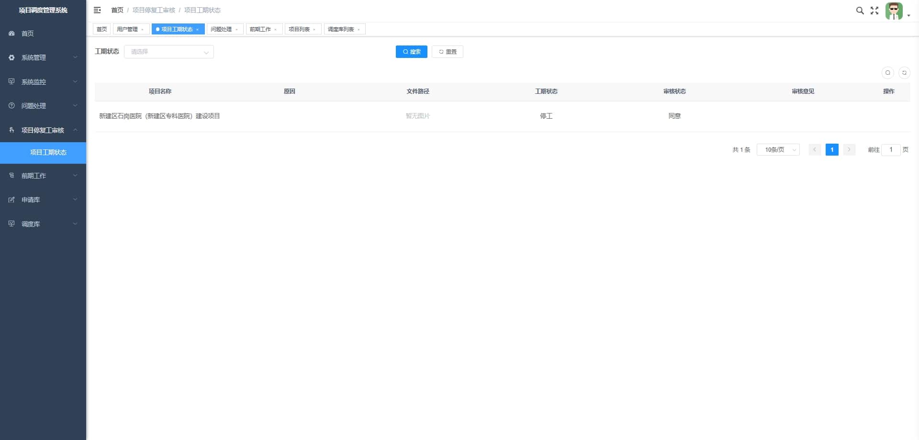Close the 项目列表 tab

click(x=314, y=30)
